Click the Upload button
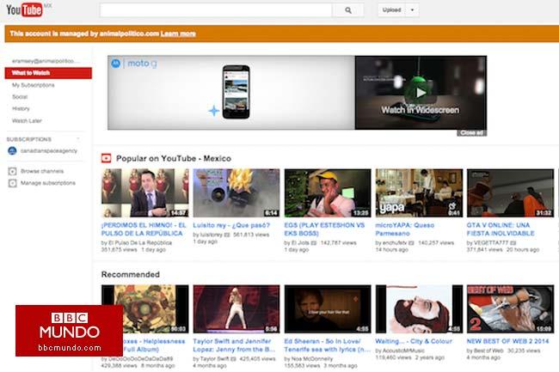This screenshot has width=559, height=372. (390, 10)
